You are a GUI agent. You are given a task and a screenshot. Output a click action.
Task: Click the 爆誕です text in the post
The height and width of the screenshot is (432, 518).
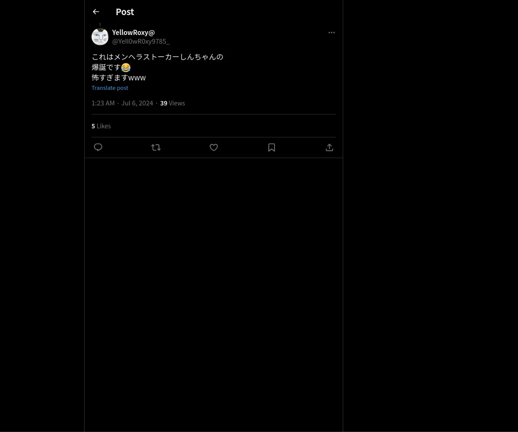pos(106,67)
